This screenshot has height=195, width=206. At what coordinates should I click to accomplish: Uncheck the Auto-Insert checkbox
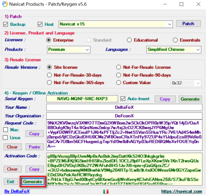tap(123, 99)
